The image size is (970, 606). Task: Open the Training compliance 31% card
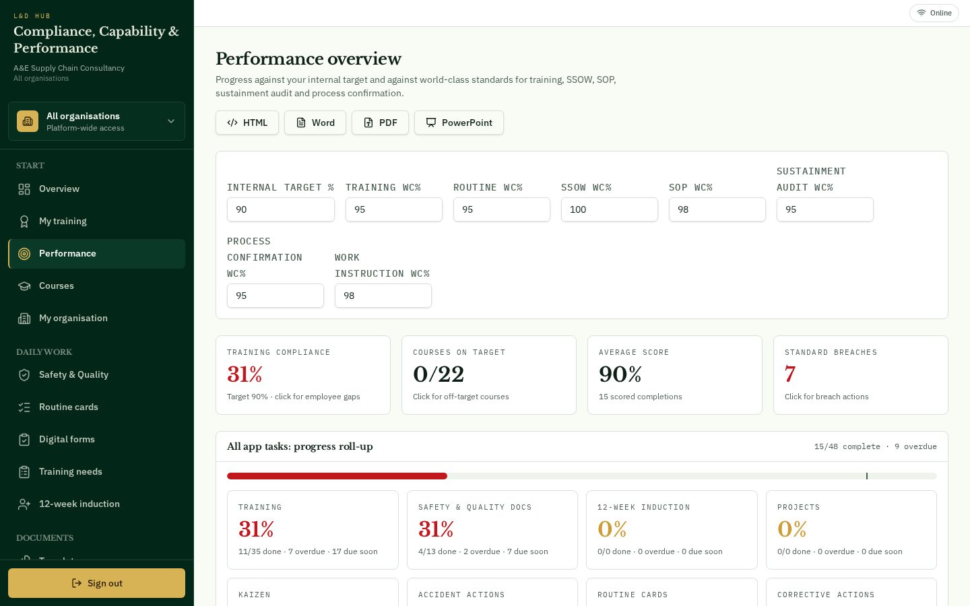[x=303, y=375]
